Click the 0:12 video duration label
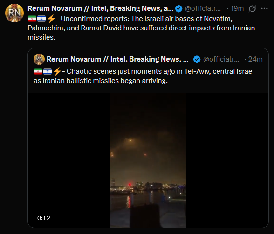 click(x=44, y=218)
